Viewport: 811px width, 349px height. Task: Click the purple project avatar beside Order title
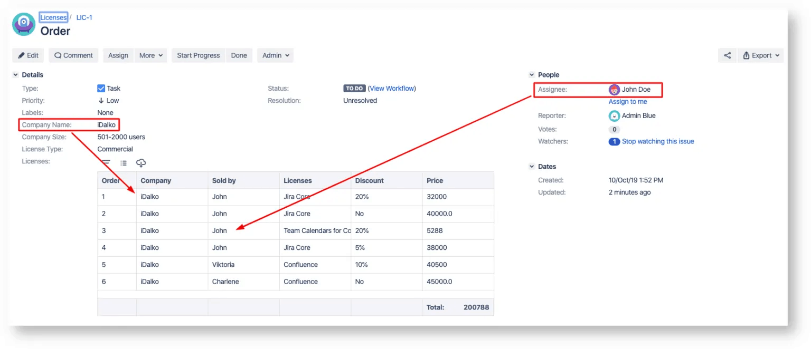click(23, 24)
